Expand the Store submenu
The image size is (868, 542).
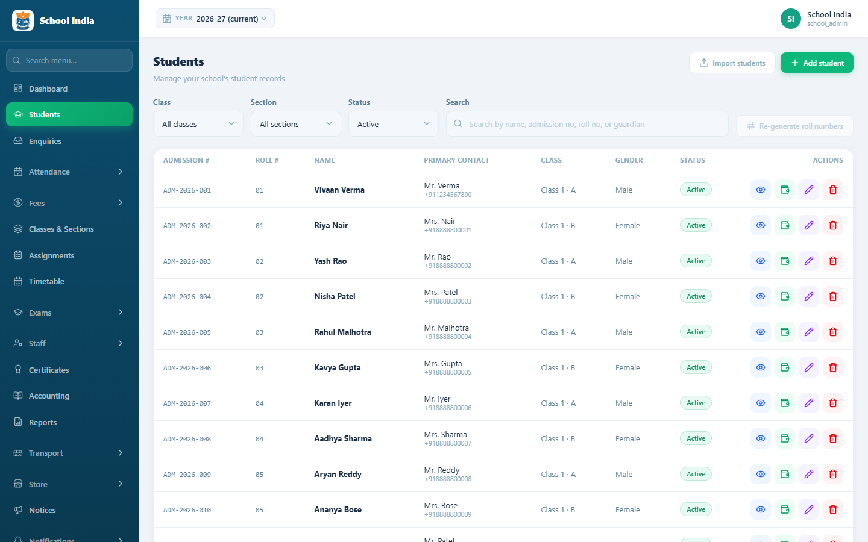click(69, 484)
